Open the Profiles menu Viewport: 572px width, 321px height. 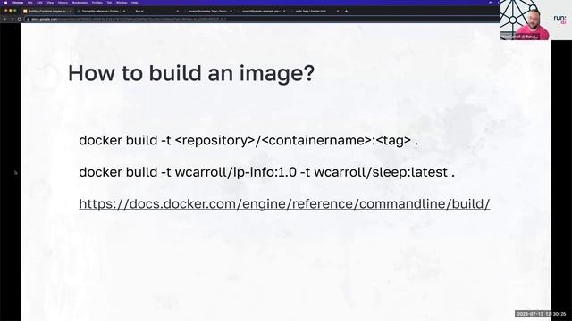[x=97, y=3]
